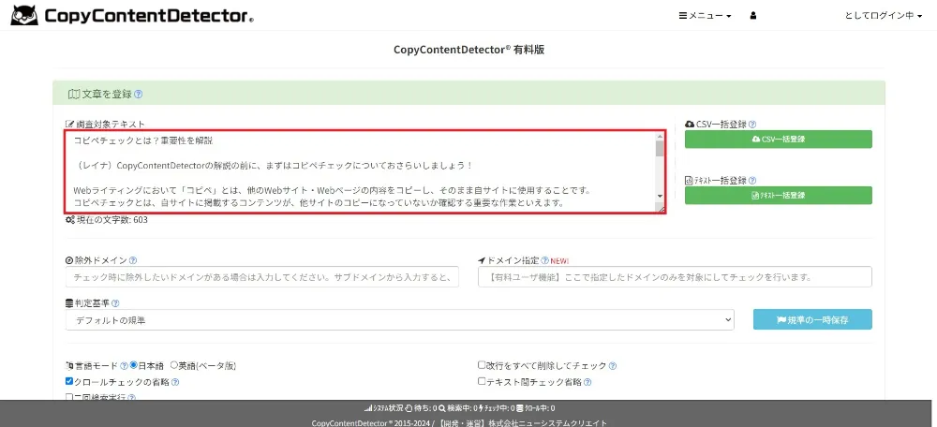
Task: Click the ドメイン指定 arrow icon
Action: (x=483, y=260)
